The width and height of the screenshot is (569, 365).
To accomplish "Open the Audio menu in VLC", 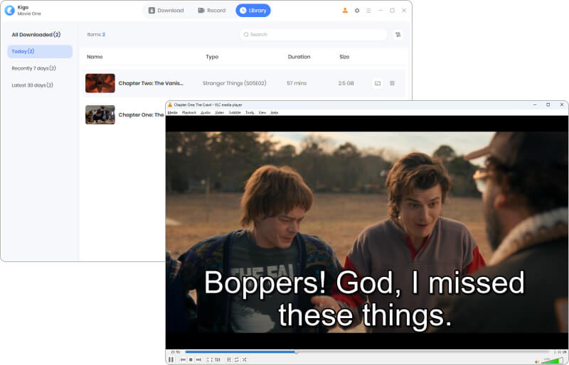I will tap(206, 112).
